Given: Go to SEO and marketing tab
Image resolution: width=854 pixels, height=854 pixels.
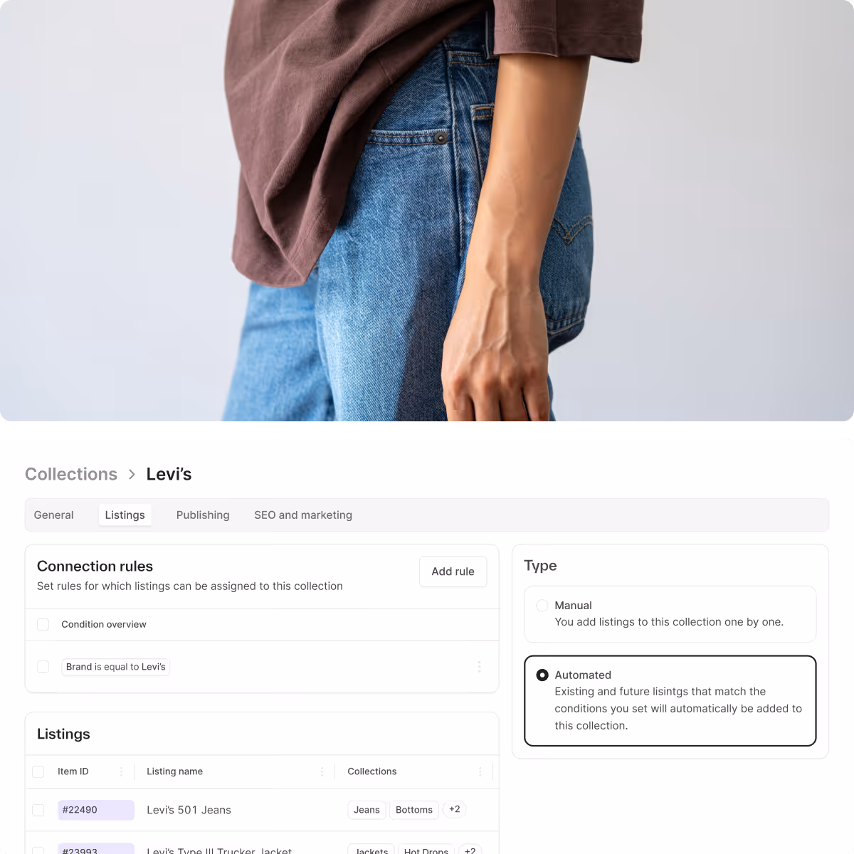Looking at the screenshot, I should click(x=303, y=515).
